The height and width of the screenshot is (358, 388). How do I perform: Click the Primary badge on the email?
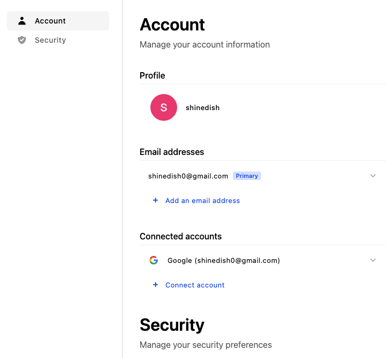(247, 176)
